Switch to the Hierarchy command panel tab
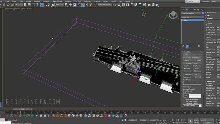The image size is (220, 124). [x=190, y=10]
